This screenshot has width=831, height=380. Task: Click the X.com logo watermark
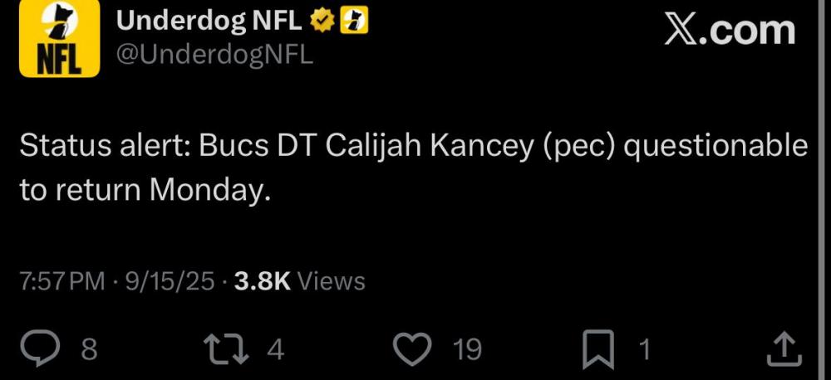click(x=730, y=31)
